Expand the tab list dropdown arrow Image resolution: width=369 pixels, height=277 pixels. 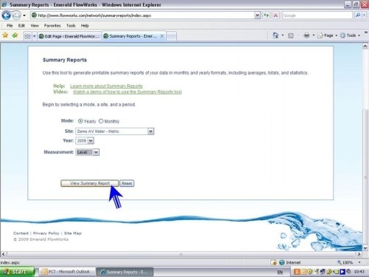[x=34, y=36]
